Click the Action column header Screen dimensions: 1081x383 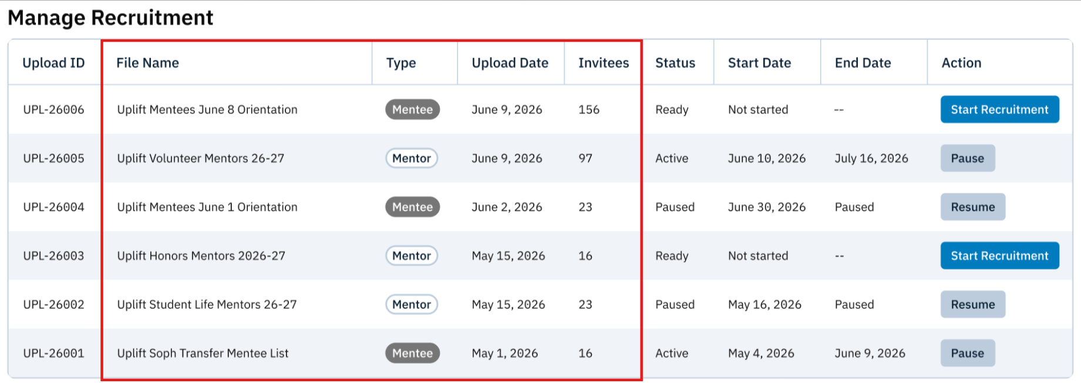click(x=961, y=63)
